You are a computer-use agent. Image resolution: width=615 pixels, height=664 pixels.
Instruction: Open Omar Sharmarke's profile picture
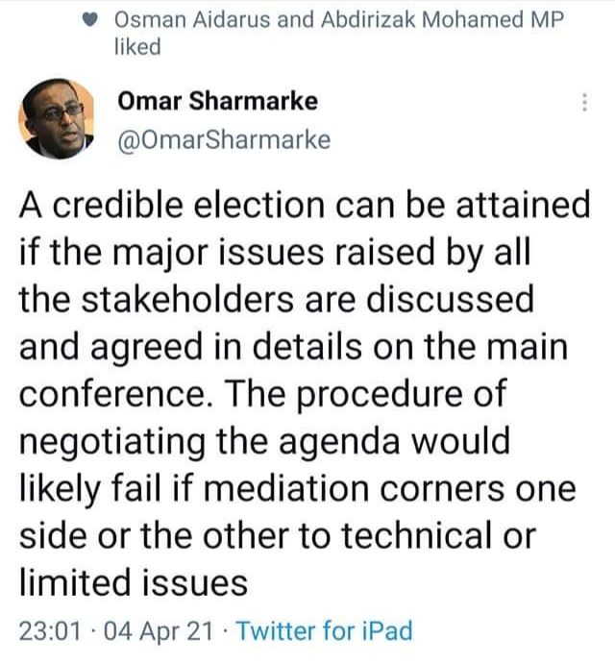tap(56, 118)
